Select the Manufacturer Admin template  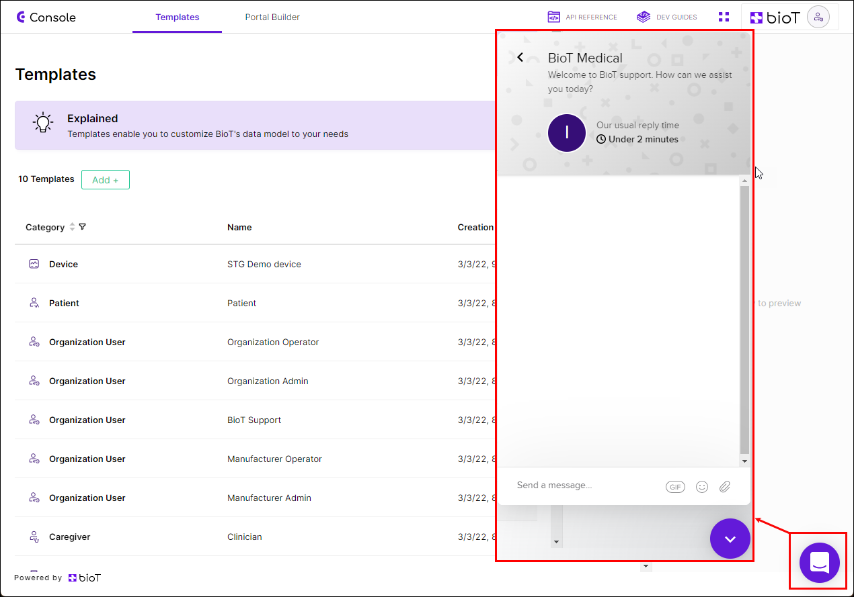(x=269, y=498)
